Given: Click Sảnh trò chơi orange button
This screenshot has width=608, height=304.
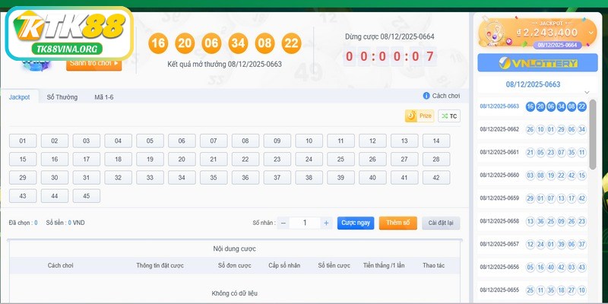Looking at the screenshot, I should coord(93,64).
